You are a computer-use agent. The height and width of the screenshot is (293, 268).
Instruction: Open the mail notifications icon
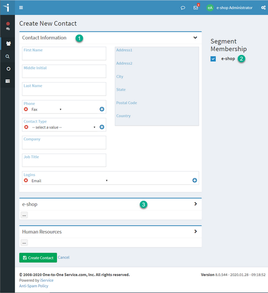click(196, 8)
